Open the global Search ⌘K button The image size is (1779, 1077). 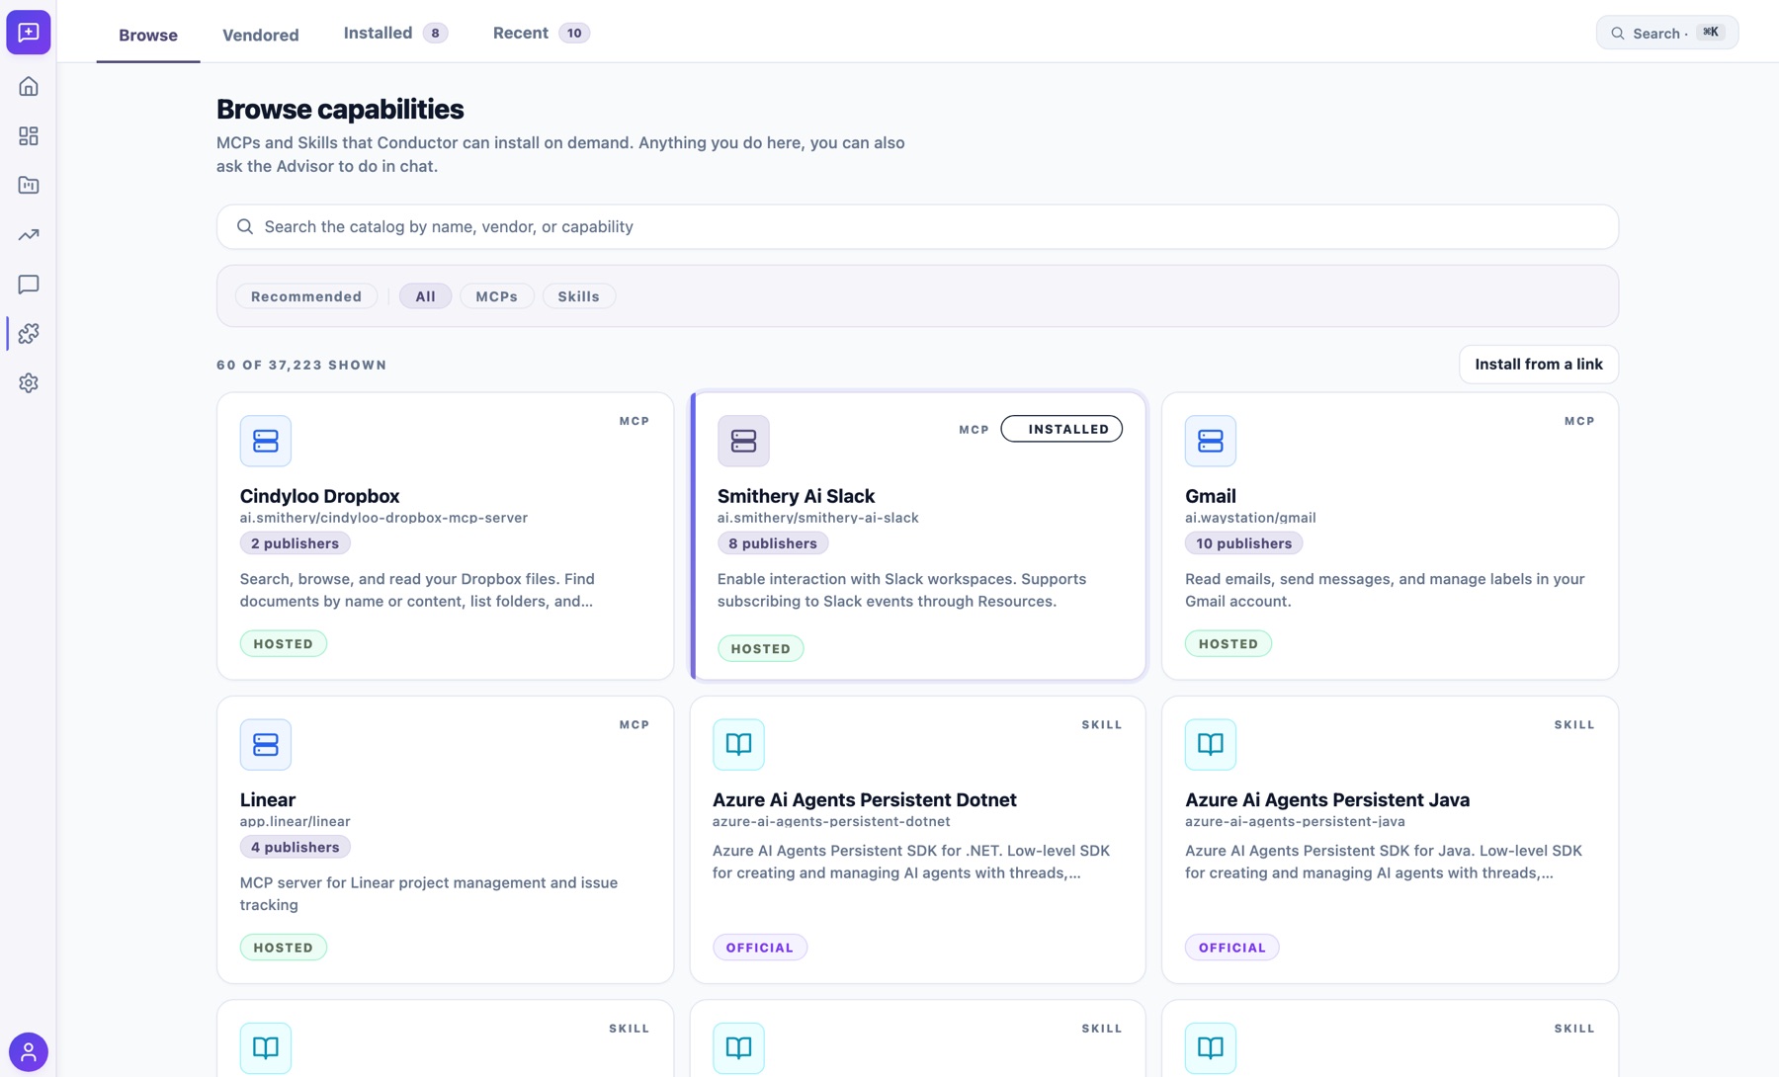point(1667,33)
